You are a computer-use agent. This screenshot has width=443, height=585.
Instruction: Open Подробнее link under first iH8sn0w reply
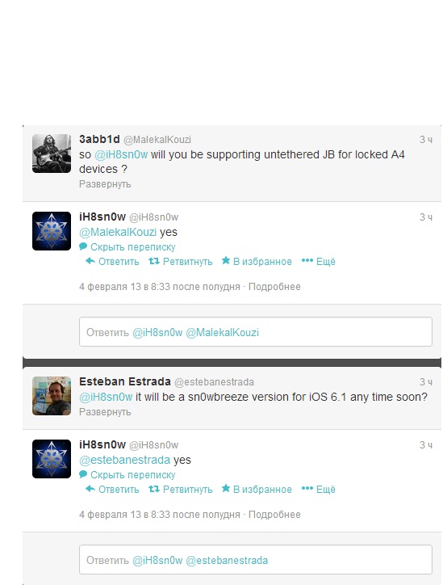274,287
